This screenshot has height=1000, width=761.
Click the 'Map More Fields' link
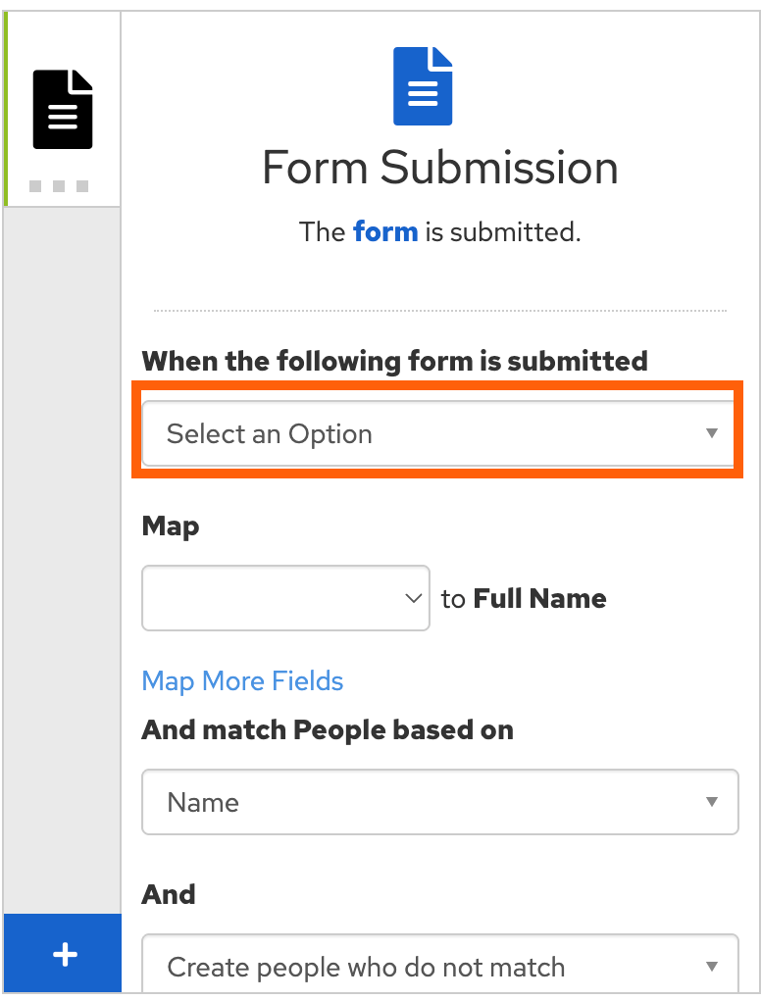242,681
